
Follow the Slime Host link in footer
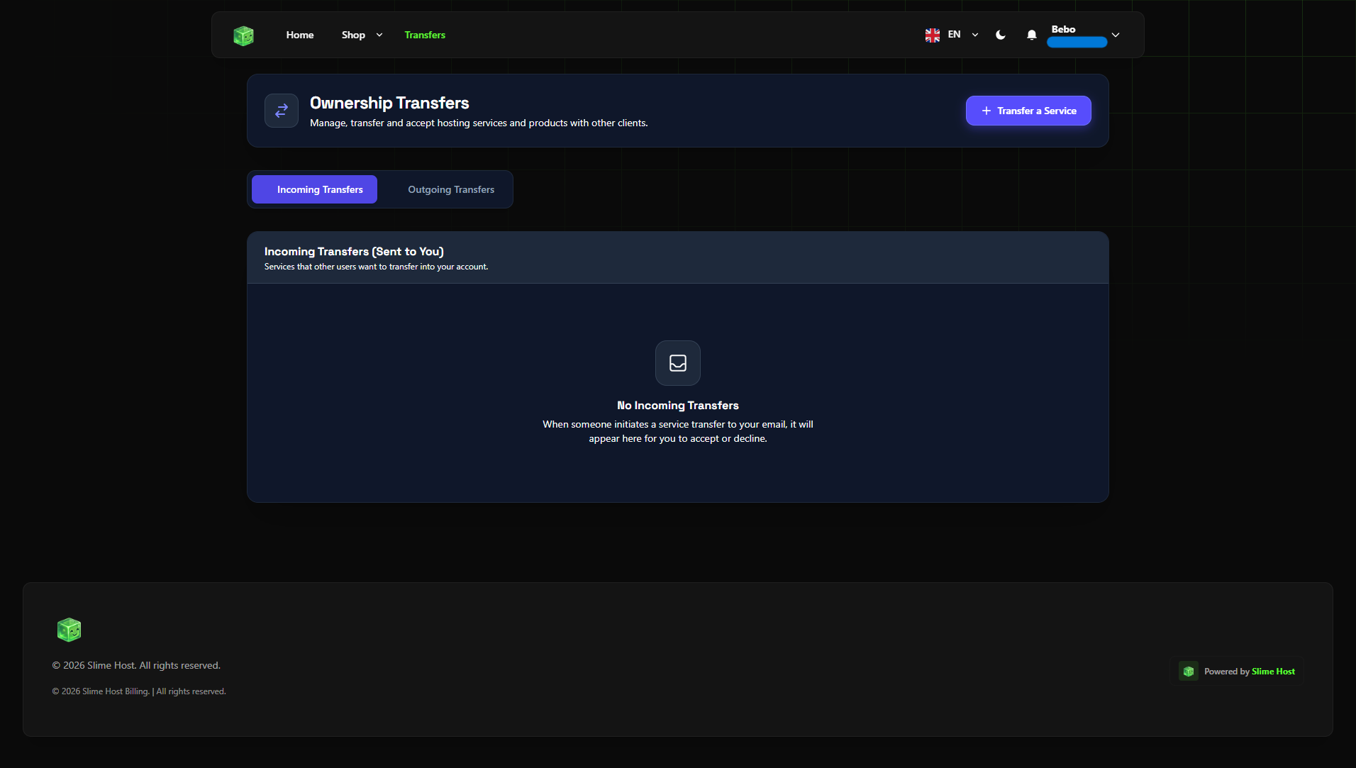(x=1273, y=672)
